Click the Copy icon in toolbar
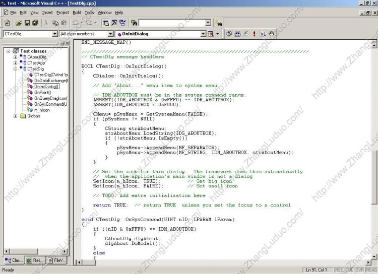This screenshot has width=378, height=274. [55, 23]
